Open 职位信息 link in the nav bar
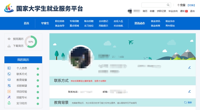Image resolution: width=200 pixels, height=110 pixels. (x=60, y=21)
